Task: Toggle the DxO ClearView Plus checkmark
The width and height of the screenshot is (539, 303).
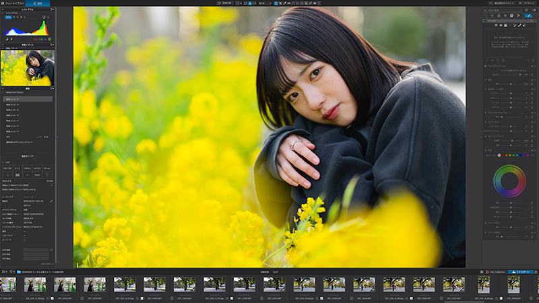Action: pos(486,112)
